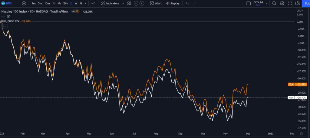
Task: Click the second circled B icon
Action: [142, 3]
